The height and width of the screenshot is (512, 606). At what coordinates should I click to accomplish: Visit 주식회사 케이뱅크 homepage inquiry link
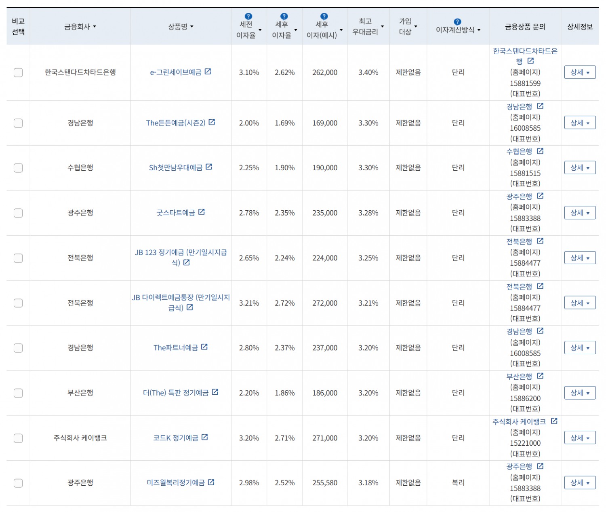pyautogui.click(x=519, y=421)
